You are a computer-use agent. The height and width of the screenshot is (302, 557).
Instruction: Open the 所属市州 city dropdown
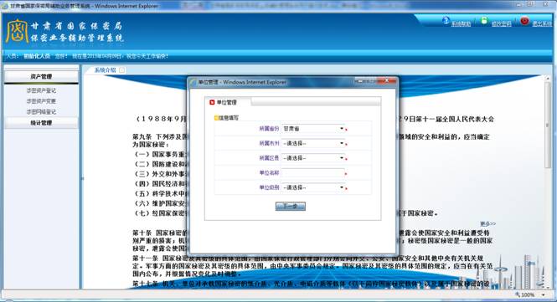313,143
